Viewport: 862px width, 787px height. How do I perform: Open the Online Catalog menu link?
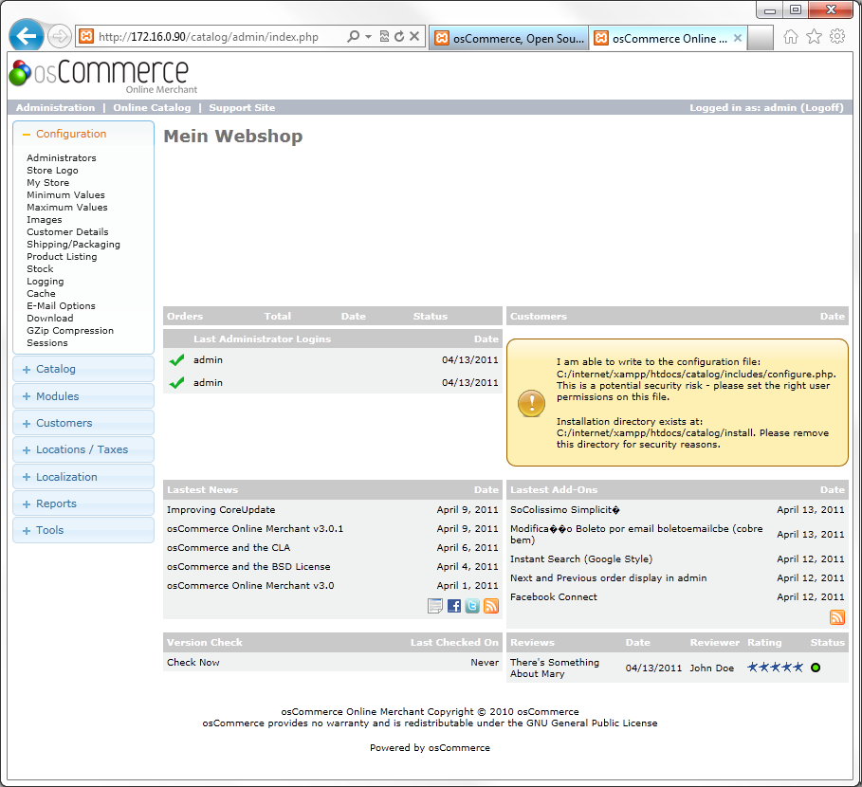[x=152, y=108]
